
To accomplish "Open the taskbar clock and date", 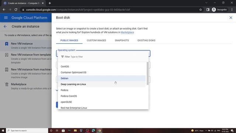I will click(225, 130).
